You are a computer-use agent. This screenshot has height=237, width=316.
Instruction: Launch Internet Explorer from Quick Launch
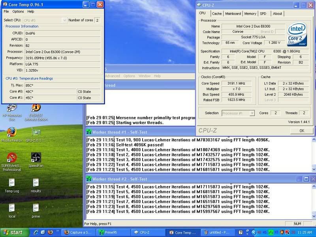click(x=36, y=232)
